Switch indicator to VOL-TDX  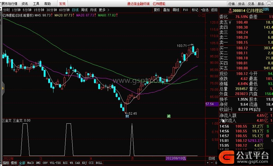point(55,163)
